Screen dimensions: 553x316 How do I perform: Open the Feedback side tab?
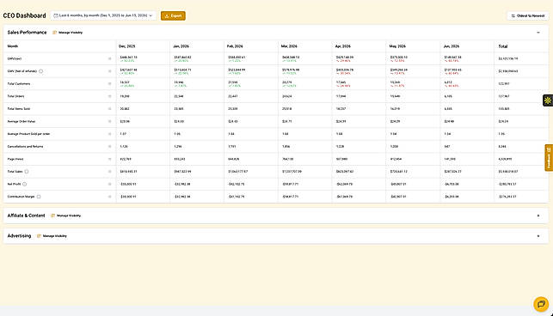click(549, 158)
